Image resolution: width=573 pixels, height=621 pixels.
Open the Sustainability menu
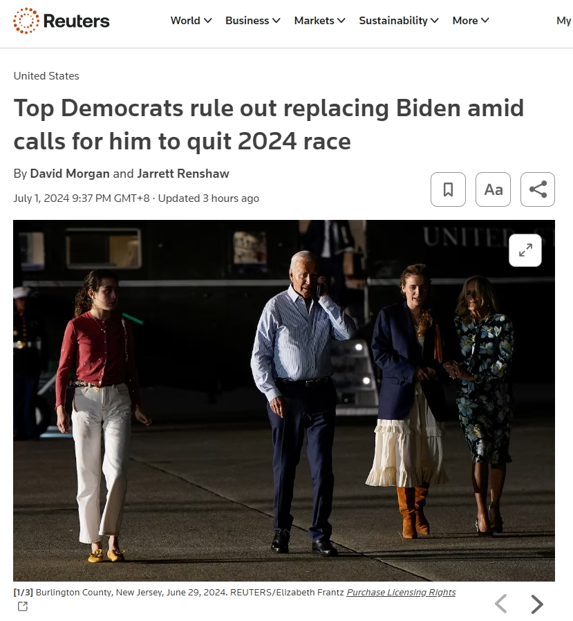(x=399, y=21)
